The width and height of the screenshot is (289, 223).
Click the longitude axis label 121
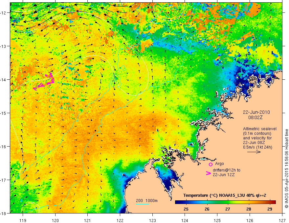(88, 220)
